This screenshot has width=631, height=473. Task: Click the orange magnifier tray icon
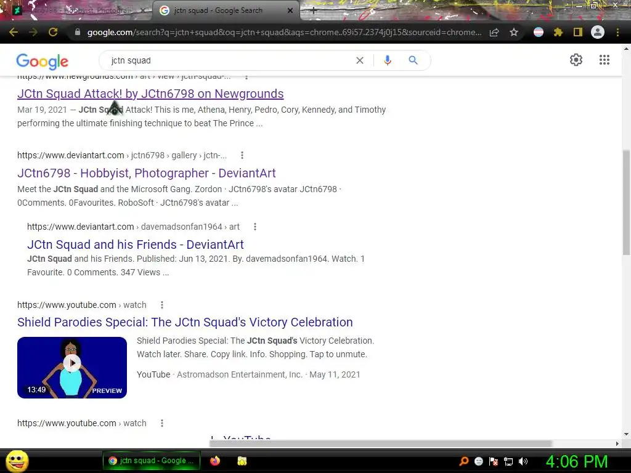[464, 461]
